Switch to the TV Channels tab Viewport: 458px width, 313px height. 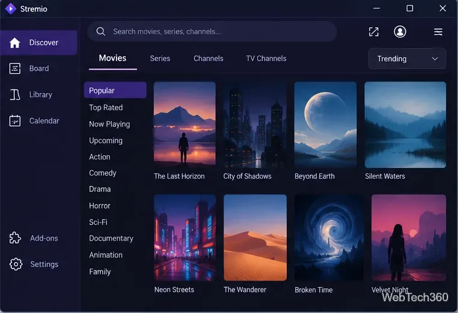coord(266,58)
